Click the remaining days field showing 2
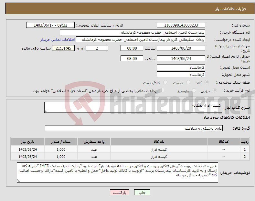Screen dimensions: 255x201 (97, 48)
